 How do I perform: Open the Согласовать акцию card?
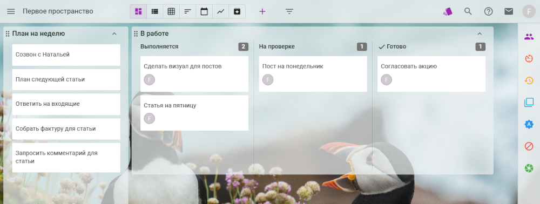tap(431, 73)
